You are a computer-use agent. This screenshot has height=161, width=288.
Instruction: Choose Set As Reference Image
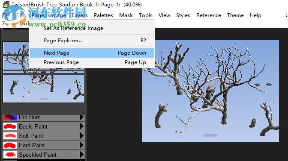[92, 28]
